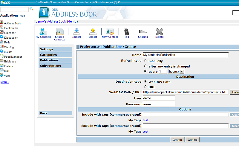Click the Export arrow icon
The image size is (239, 146).
93,32
